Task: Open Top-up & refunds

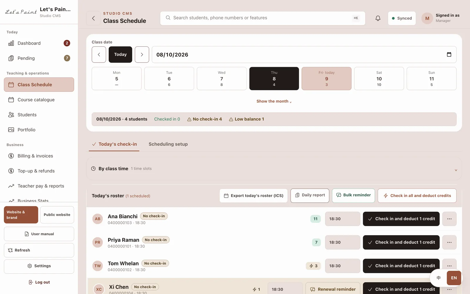Action: (39, 171)
